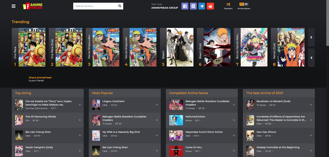Add Mayonaka Punch Short Anime to list

tap(234, 135)
